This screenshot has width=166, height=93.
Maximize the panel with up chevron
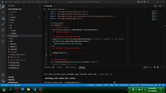coord(161,67)
